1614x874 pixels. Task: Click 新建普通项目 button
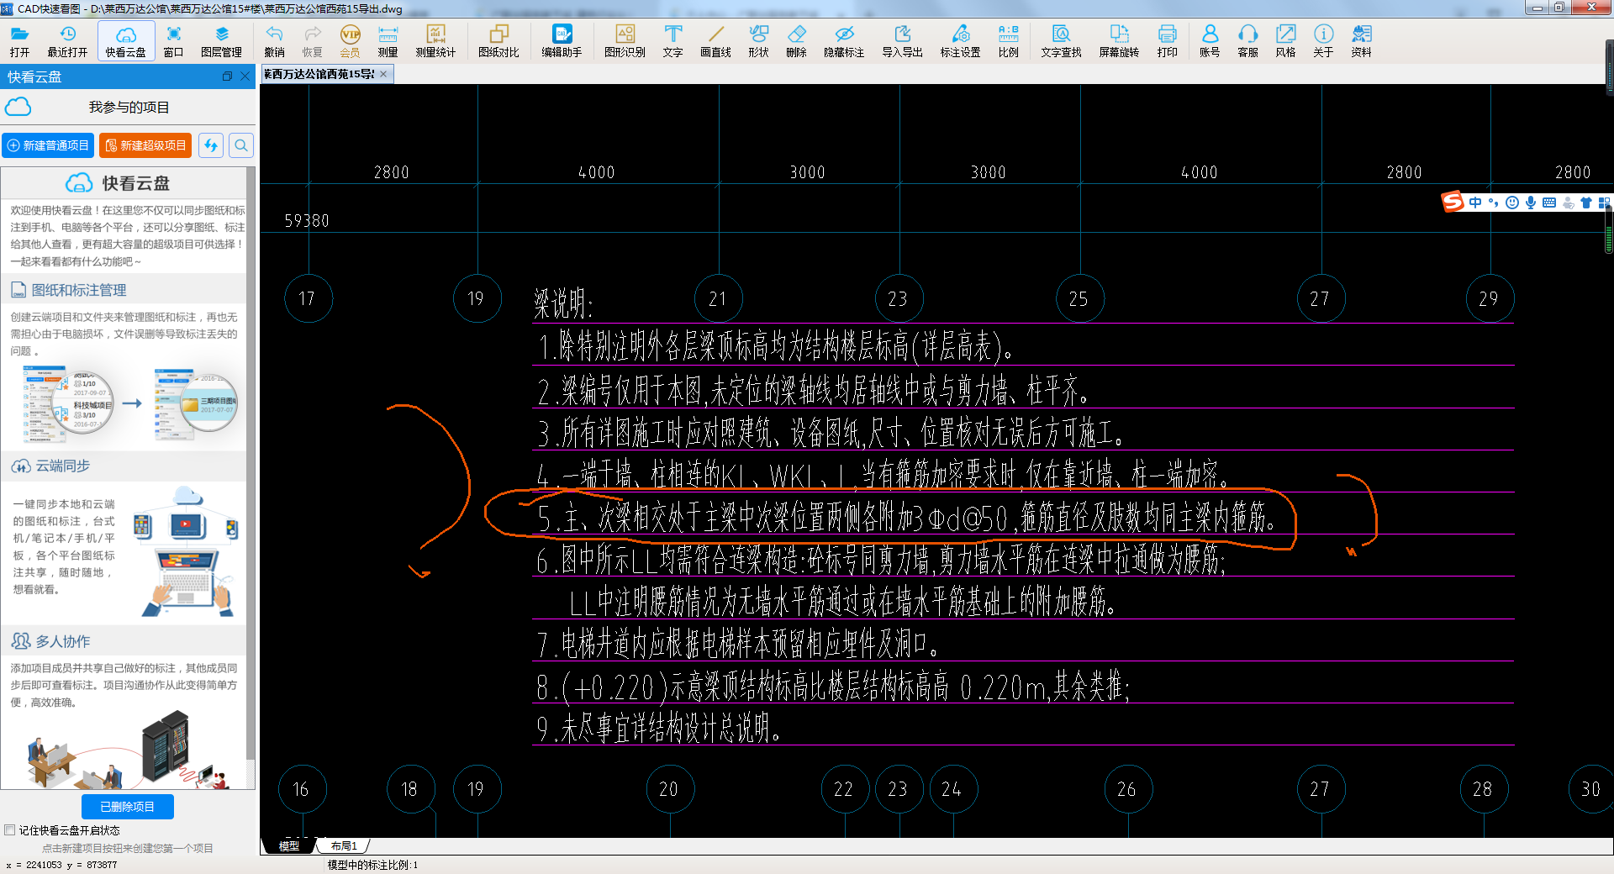click(48, 145)
